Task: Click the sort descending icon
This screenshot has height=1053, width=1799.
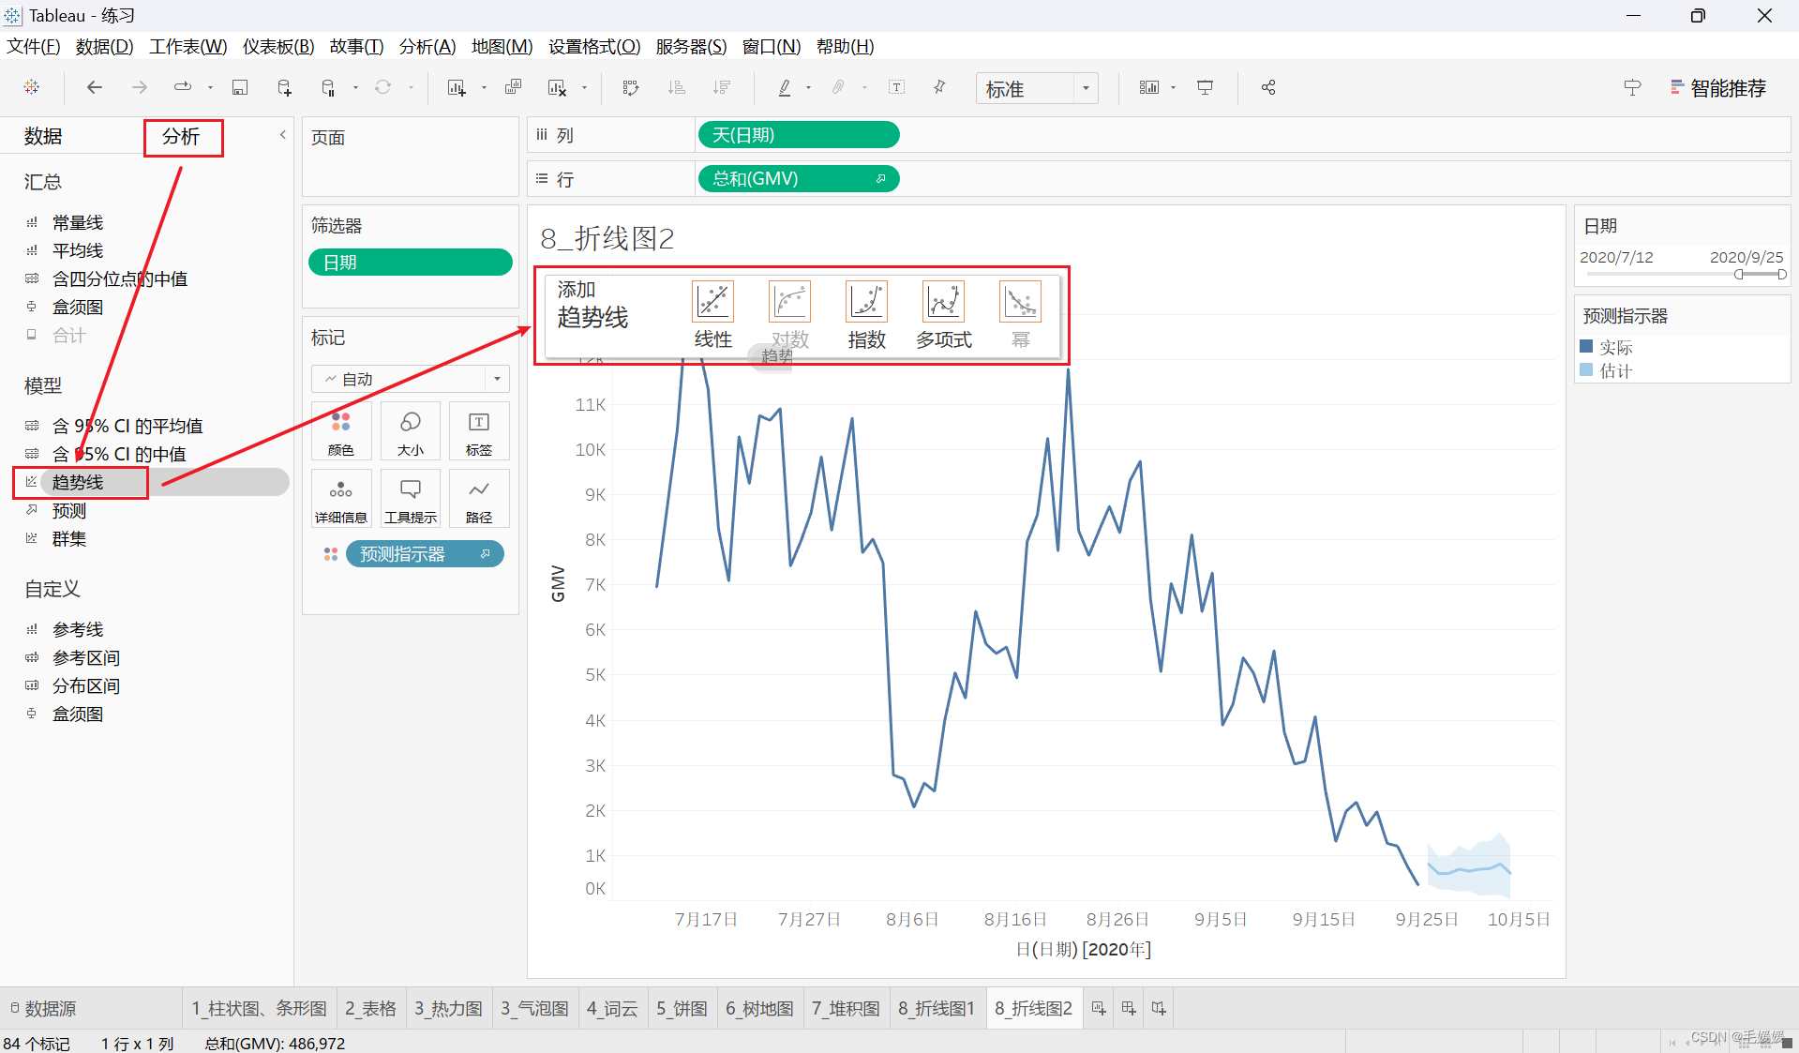Action: tap(721, 87)
